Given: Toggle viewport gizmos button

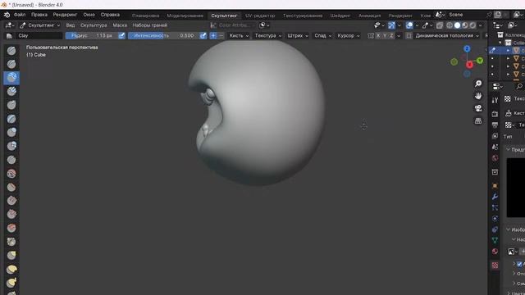Looking at the screenshot, I should coord(391,25).
